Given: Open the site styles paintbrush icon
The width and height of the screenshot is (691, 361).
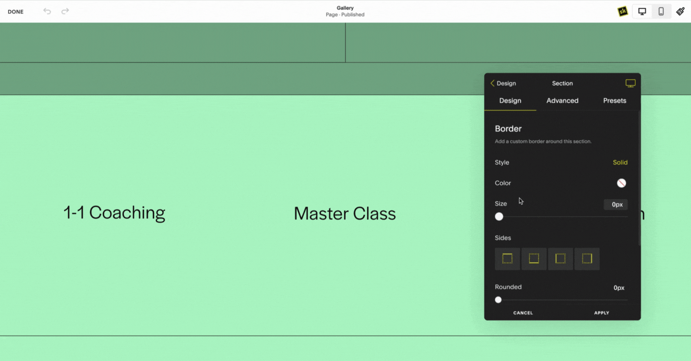Looking at the screenshot, I should [680, 11].
